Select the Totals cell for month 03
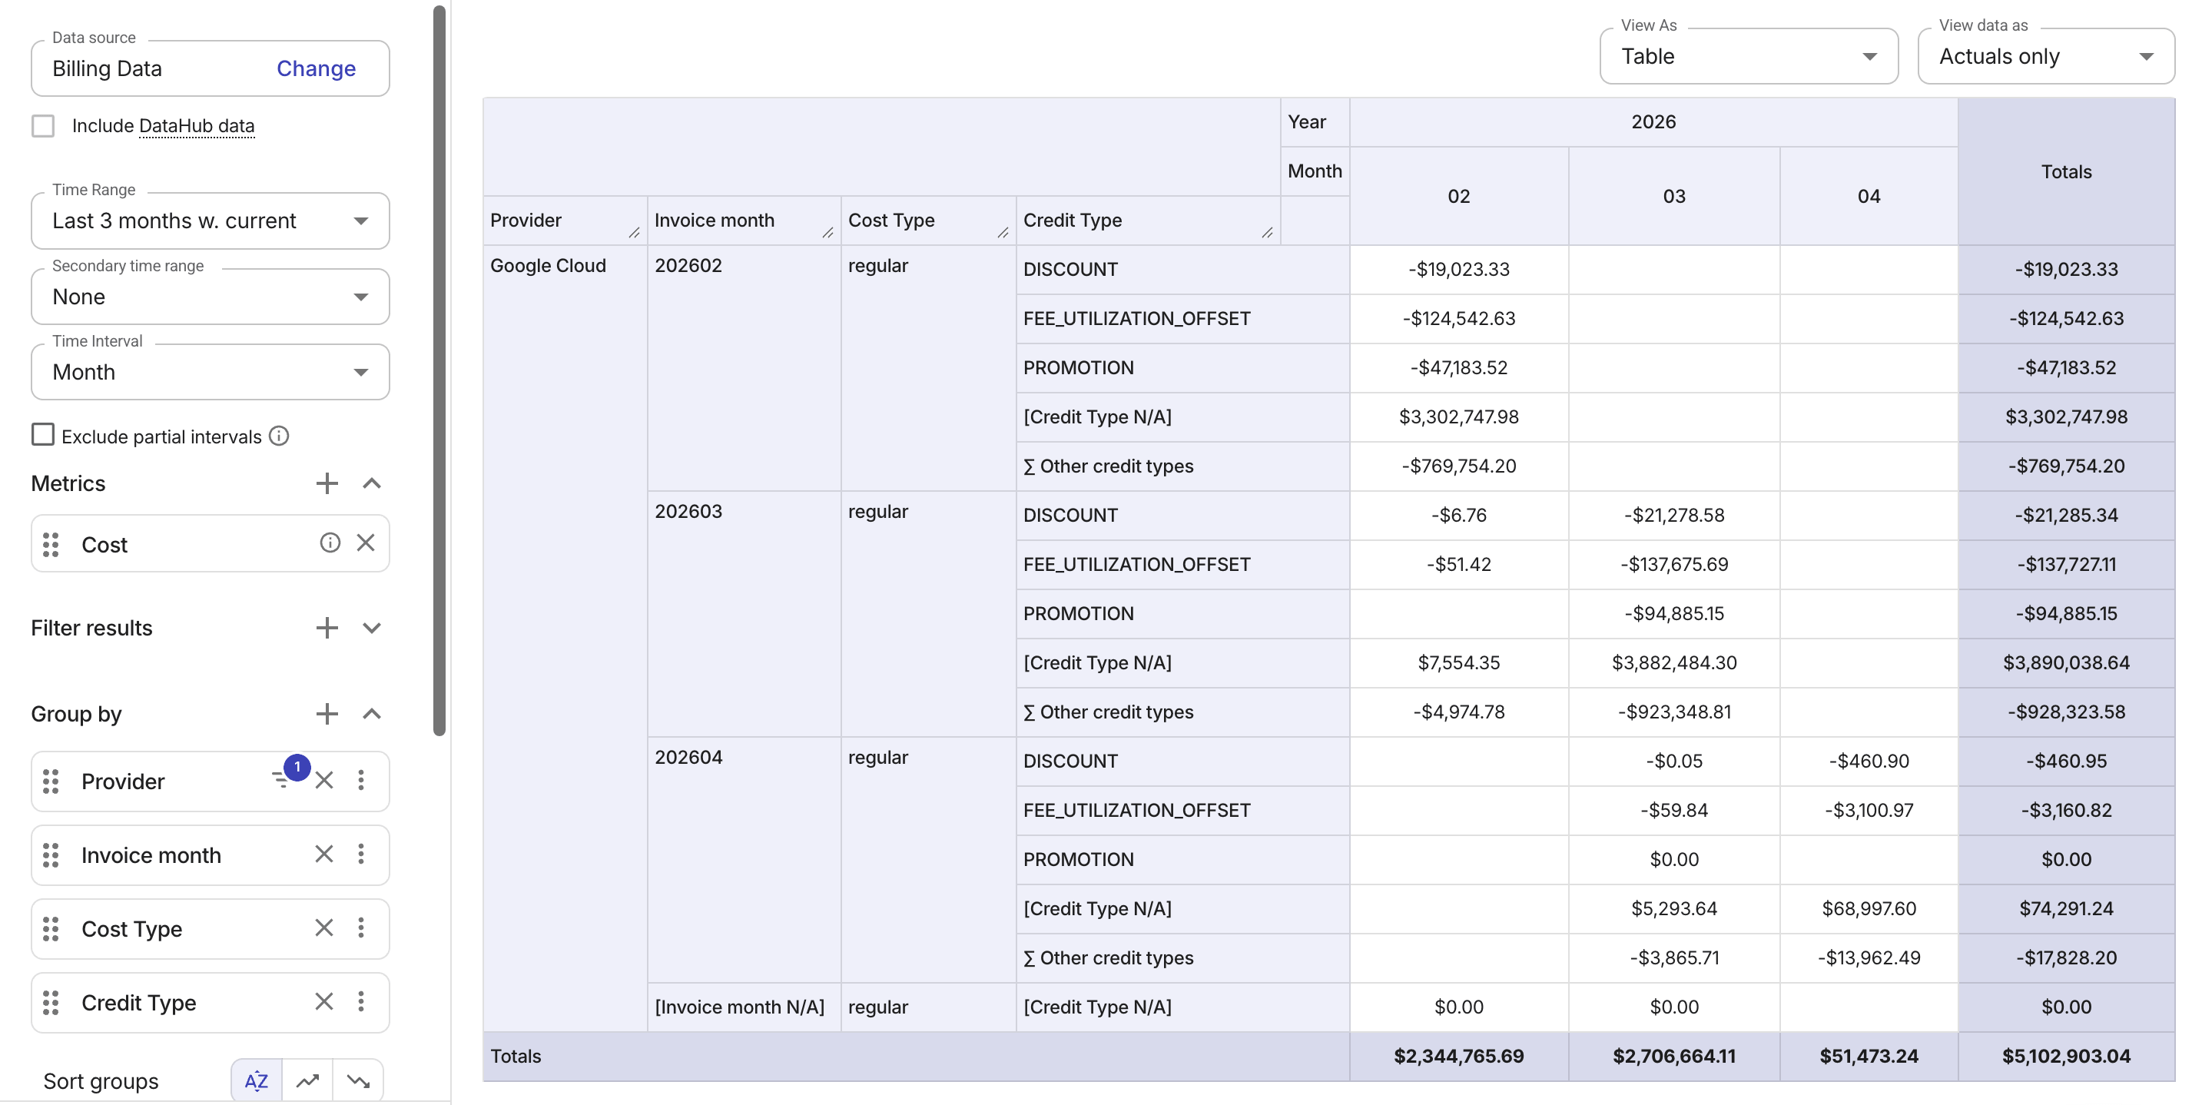2202x1105 pixels. pos(1672,1055)
